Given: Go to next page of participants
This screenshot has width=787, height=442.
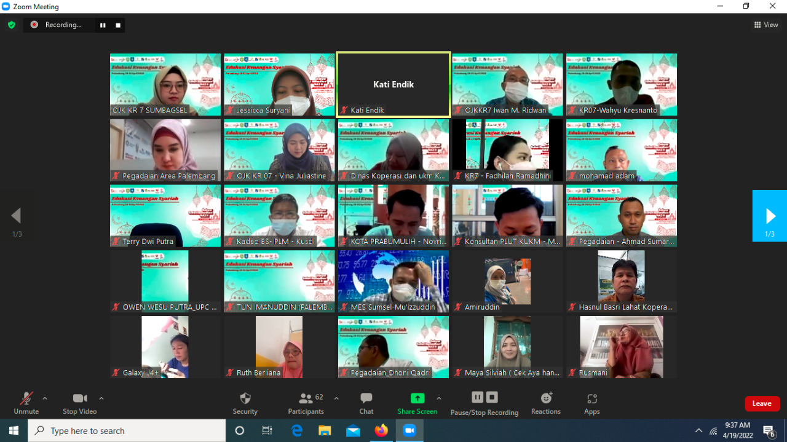Looking at the screenshot, I should click(x=770, y=216).
